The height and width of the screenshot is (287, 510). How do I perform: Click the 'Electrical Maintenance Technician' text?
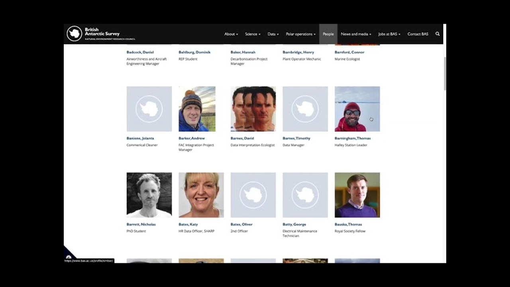tap(300, 234)
